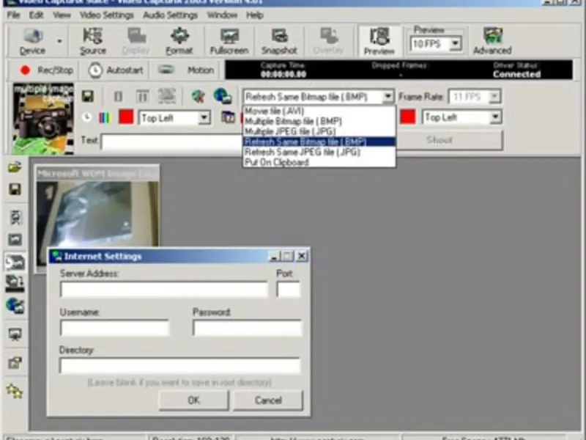Click the Directory field
The height and width of the screenshot is (440, 586).
click(x=179, y=365)
